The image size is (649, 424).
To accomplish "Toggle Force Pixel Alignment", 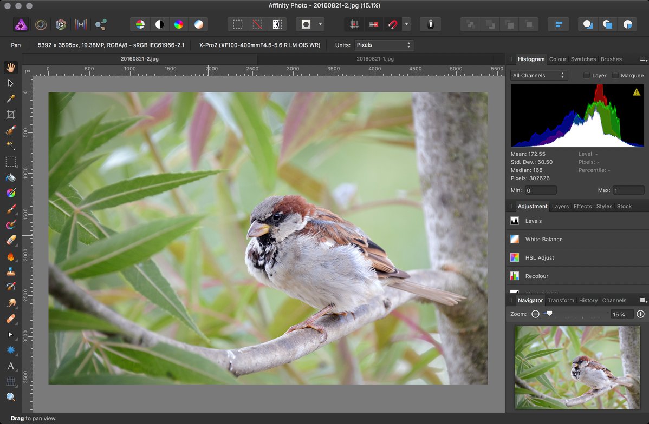I will click(x=354, y=24).
